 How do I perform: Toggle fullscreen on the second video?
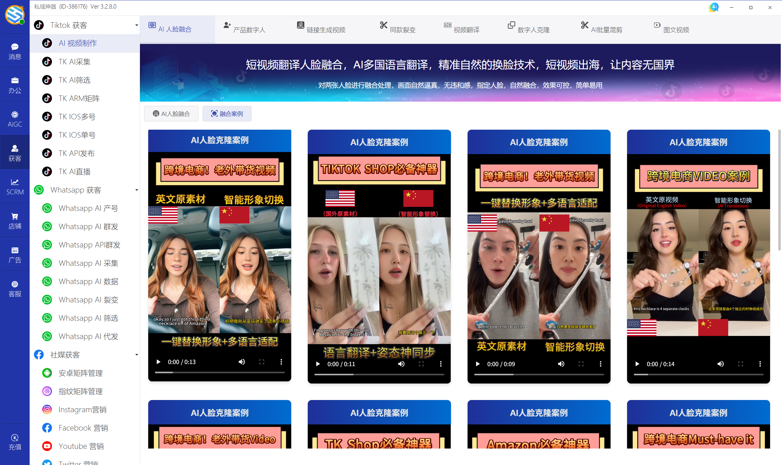(421, 364)
